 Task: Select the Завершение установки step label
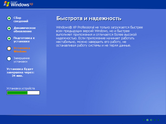[22, 60]
